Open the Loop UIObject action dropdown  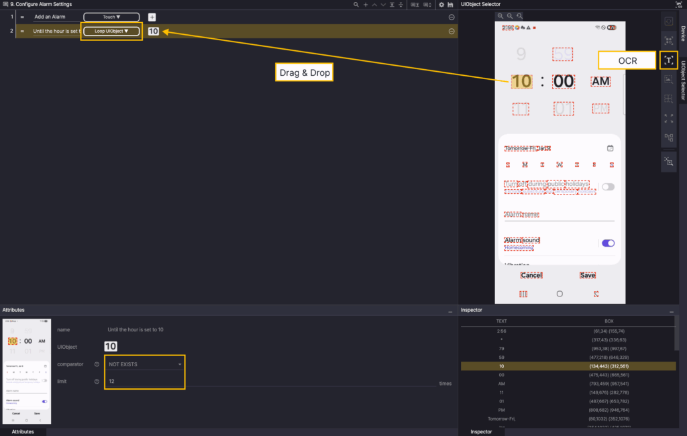pos(111,31)
